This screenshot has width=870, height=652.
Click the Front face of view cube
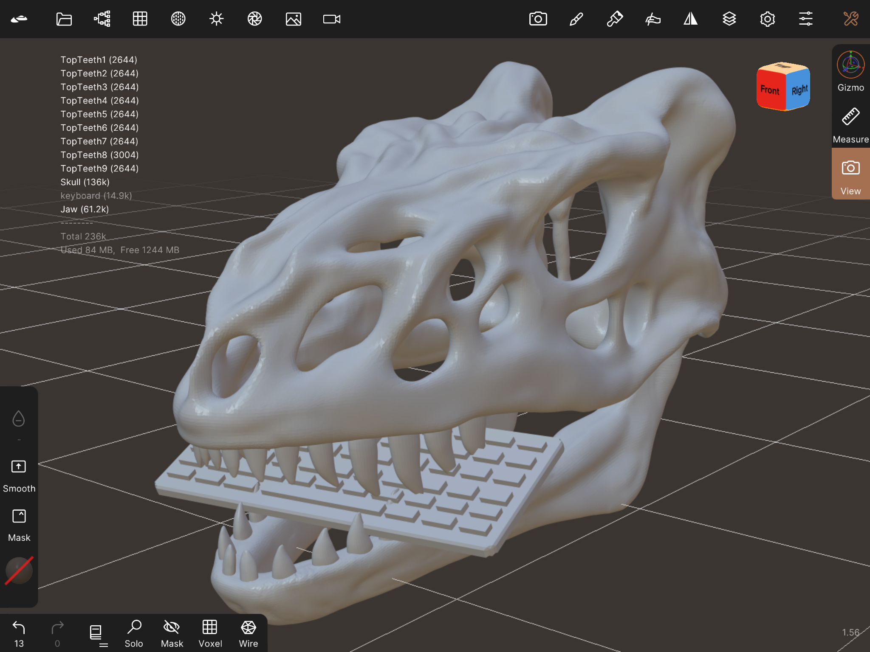point(770,90)
